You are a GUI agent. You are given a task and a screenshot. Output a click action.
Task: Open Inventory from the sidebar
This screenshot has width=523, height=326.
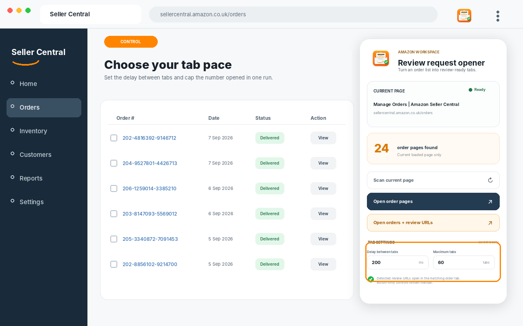click(44, 131)
